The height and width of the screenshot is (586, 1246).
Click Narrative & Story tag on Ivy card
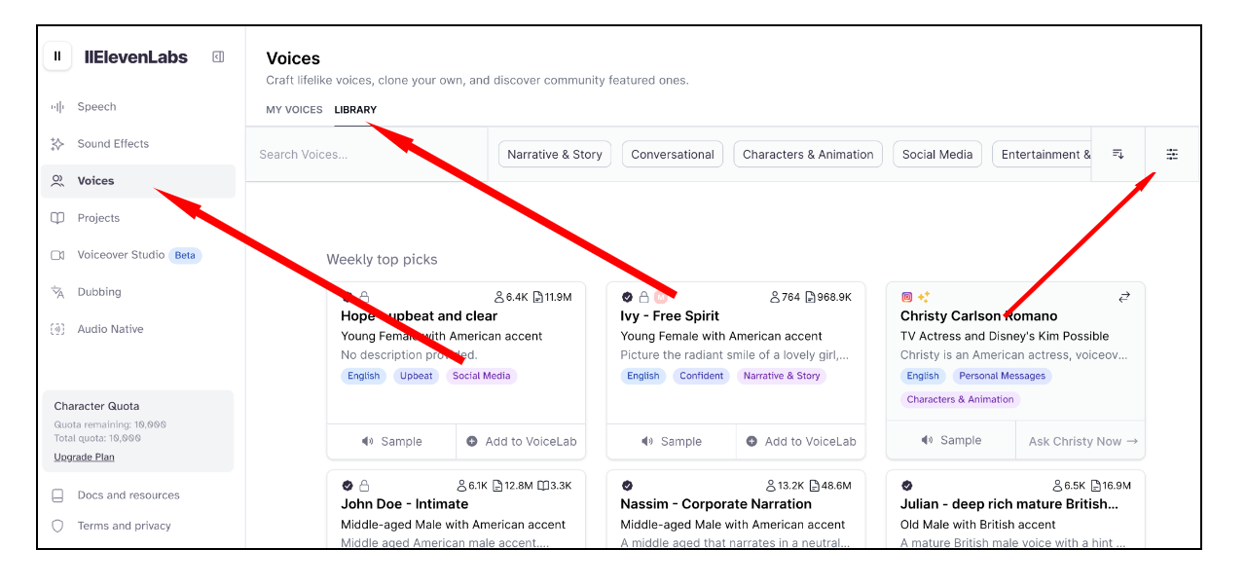tap(782, 376)
